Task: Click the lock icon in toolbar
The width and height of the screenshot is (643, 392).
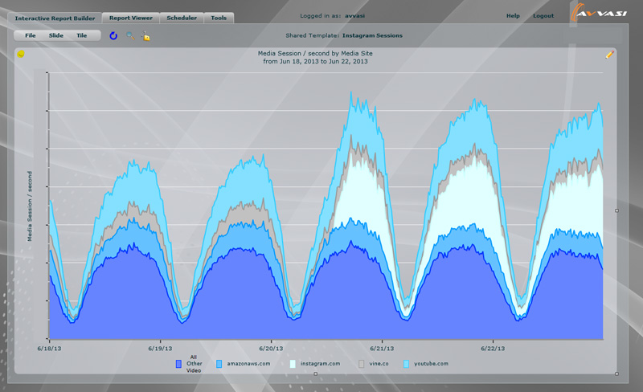Action: [x=146, y=36]
